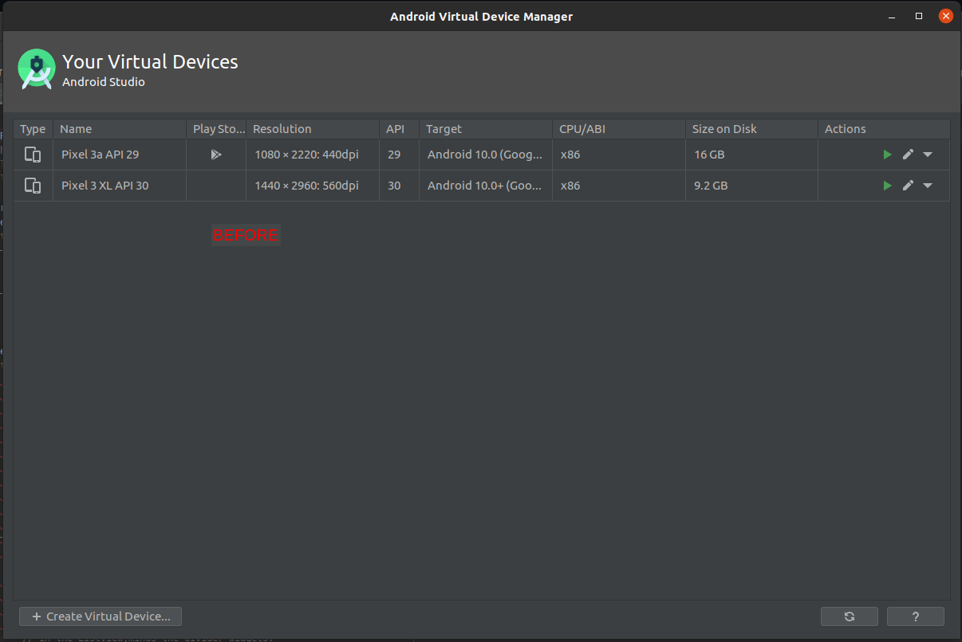Launch the Pixel 3 XL API 30 emulator
Viewport: 962px width, 642px height.
887,186
